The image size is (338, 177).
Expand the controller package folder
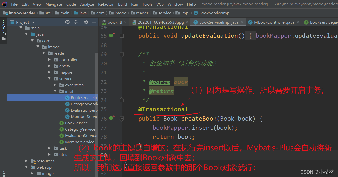[x=49, y=60]
